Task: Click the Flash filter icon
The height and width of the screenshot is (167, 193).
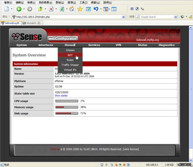Action: [137, 9]
